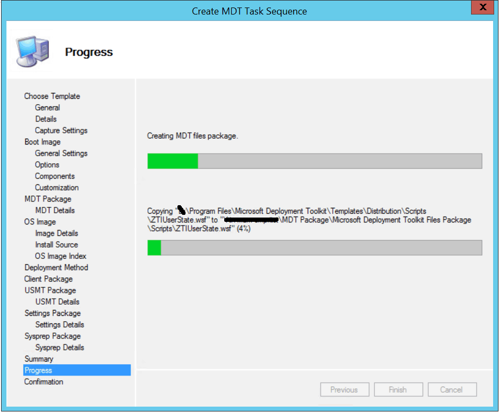Click the overall MDT files package progress bar
The width and height of the screenshot is (499, 412).
coord(315,161)
